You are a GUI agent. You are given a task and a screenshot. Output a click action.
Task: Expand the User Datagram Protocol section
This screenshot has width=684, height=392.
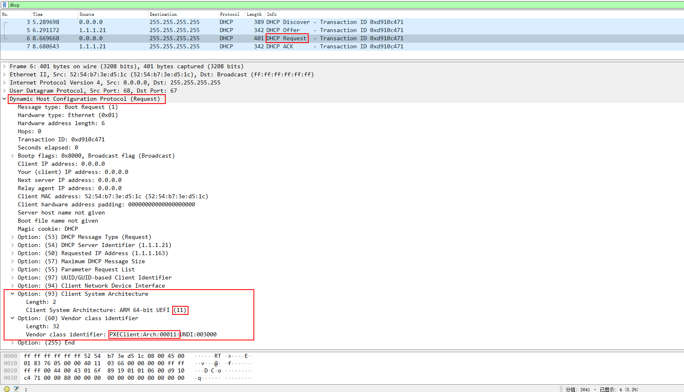click(x=4, y=91)
